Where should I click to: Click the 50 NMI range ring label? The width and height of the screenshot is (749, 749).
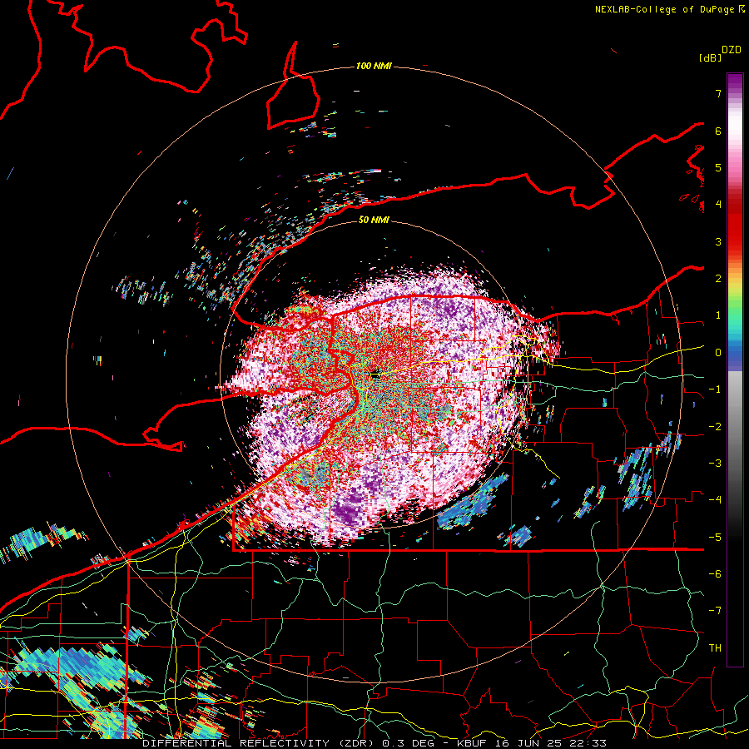[x=374, y=220]
